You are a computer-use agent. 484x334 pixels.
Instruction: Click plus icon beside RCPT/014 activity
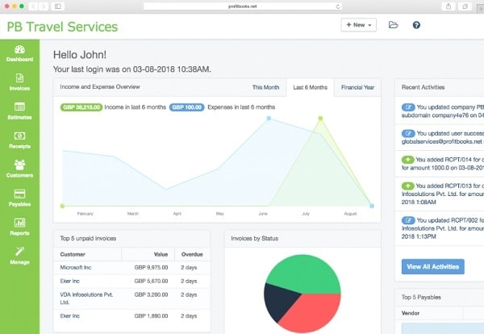[407, 160]
